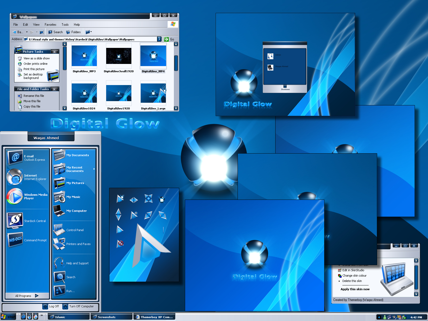
Task: Open My Music in the Start menu
Action: pos(74,197)
